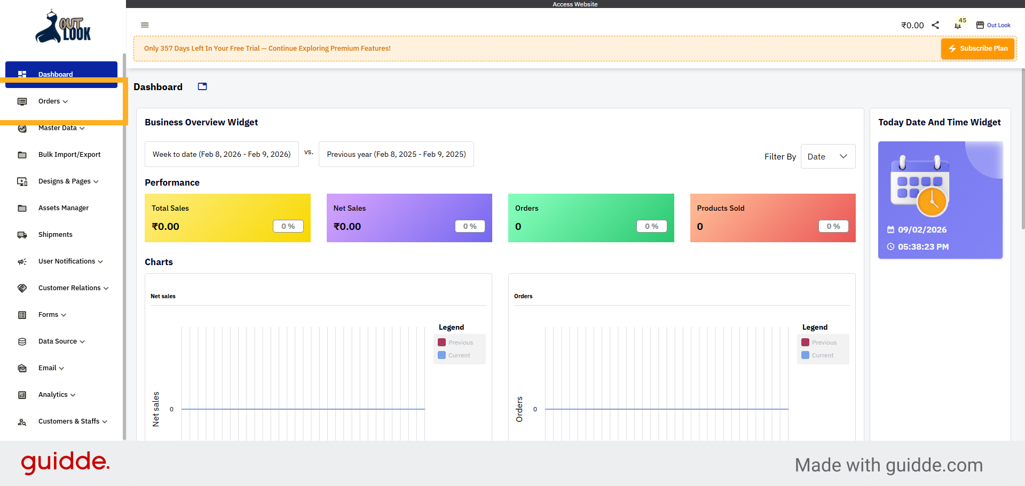Open the Filter By Date dropdown
The height and width of the screenshot is (486, 1025).
(827, 156)
